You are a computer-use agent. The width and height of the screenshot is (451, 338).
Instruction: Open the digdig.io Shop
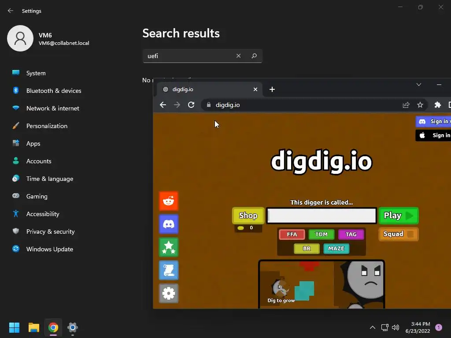248,216
